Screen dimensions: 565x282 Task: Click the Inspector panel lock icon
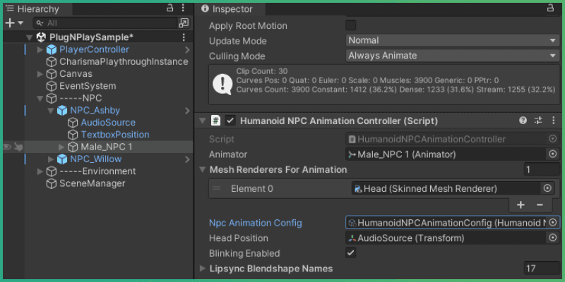point(550,8)
